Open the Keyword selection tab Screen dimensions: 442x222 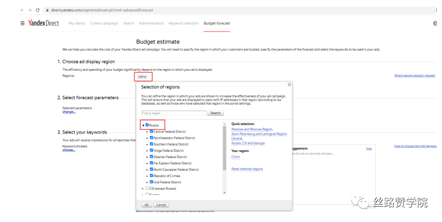point(183,23)
